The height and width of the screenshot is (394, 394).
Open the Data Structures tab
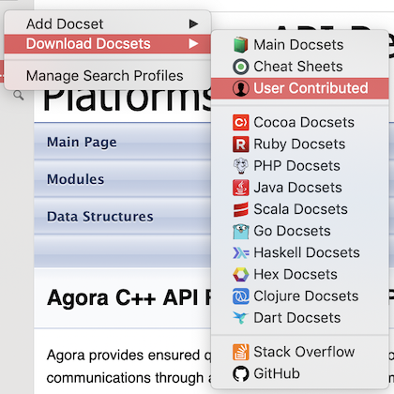coord(100,217)
